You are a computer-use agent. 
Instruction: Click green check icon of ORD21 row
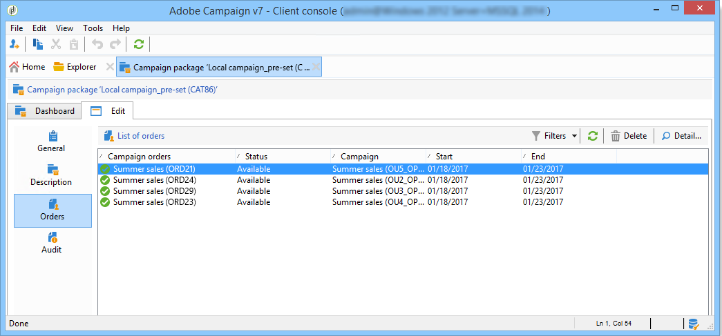click(105, 168)
